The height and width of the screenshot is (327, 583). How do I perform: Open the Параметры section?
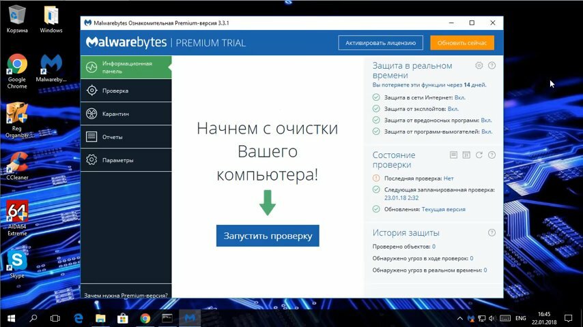(x=126, y=160)
